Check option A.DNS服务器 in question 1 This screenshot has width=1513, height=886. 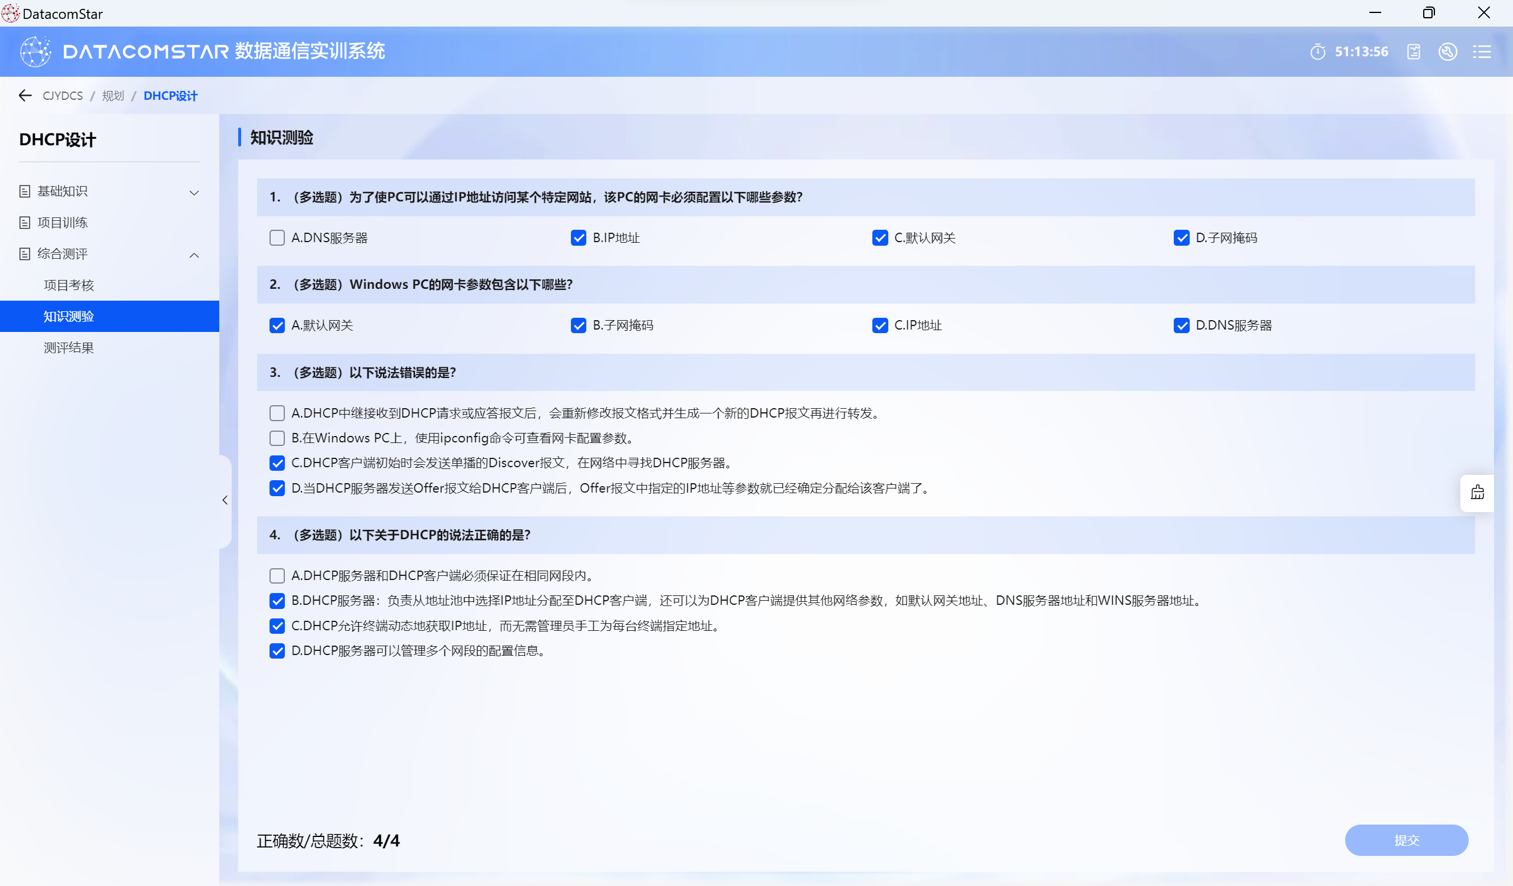(x=277, y=238)
